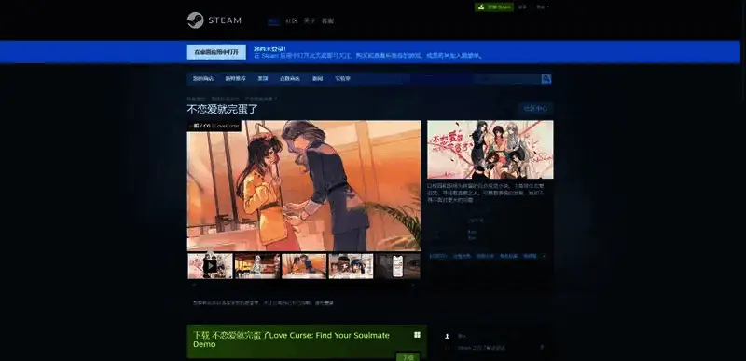Click left arrow of screenshot strip scrollbar
Screen dimensions: 746x361
tap(193, 285)
